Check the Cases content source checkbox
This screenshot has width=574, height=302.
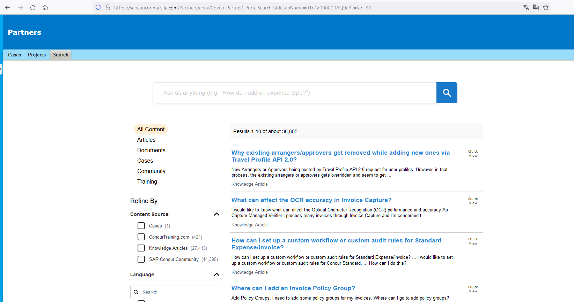pos(141,226)
